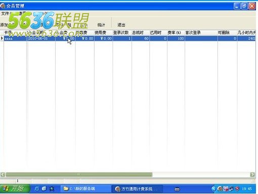The width and height of the screenshot is (258, 194).
Task: Click the 添加 toolbar button
Action: pyautogui.click(x=4, y=25)
